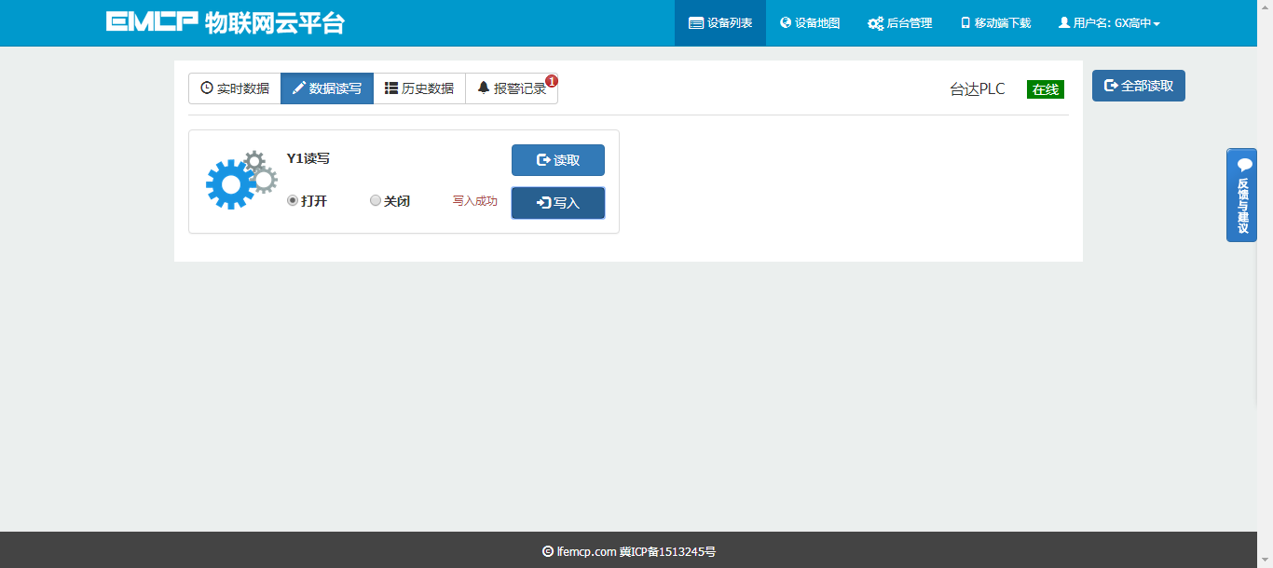Open the alarm badge showing 1
This screenshot has width=1273, height=568.
(x=552, y=80)
